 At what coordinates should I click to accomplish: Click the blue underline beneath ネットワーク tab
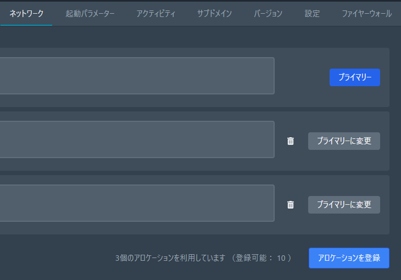click(26, 25)
